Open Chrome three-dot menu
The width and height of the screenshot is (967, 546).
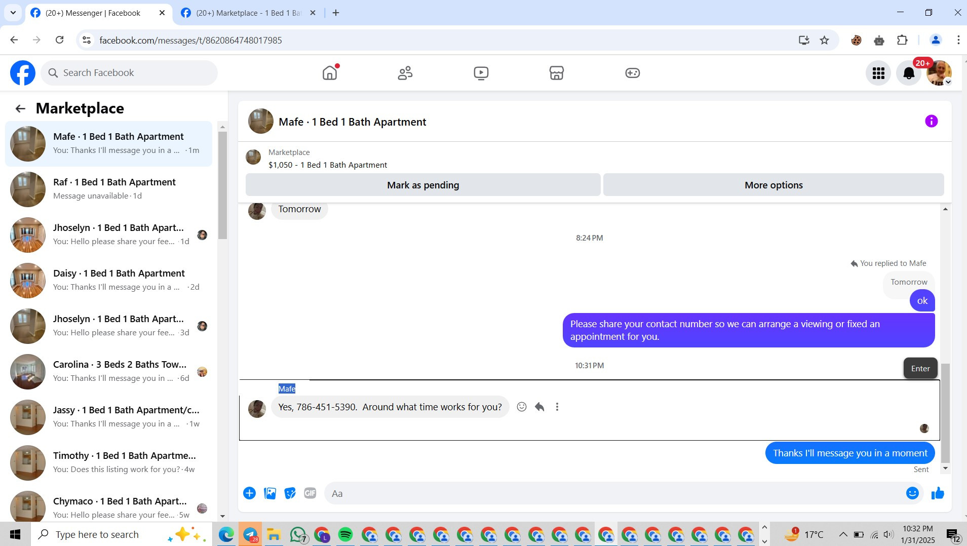coord(958,40)
